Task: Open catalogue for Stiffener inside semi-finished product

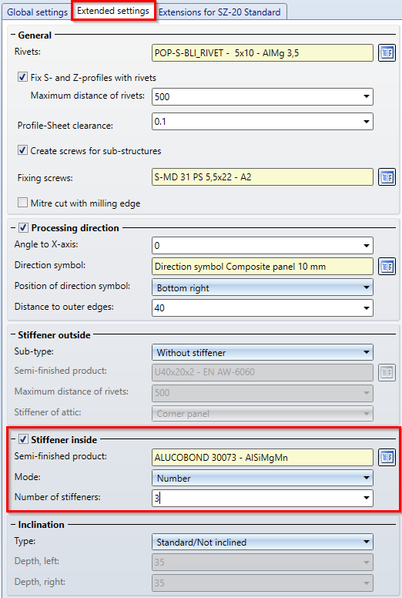Action: pos(387,457)
